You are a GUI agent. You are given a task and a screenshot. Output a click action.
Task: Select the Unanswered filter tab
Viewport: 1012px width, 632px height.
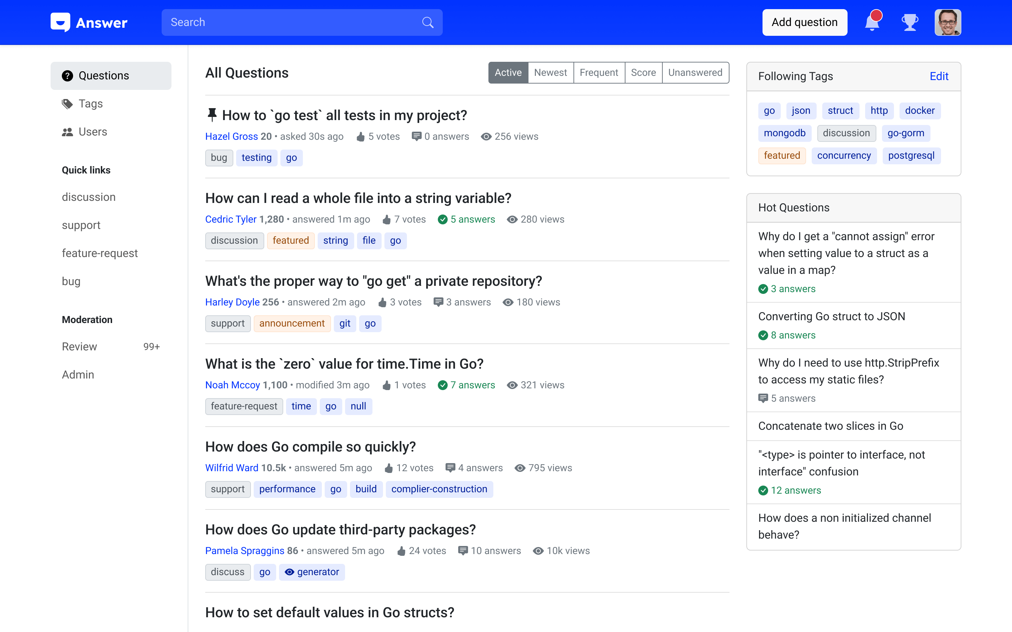[695, 73]
